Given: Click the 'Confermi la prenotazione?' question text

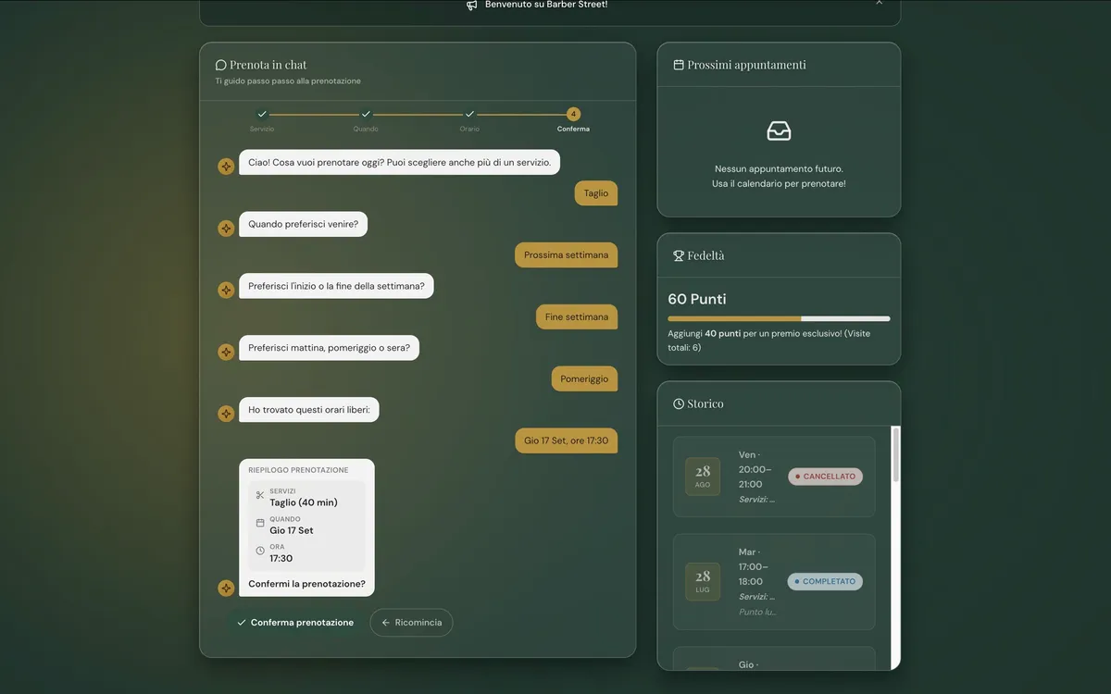Looking at the screenshot, I should [x=306, y=585].
